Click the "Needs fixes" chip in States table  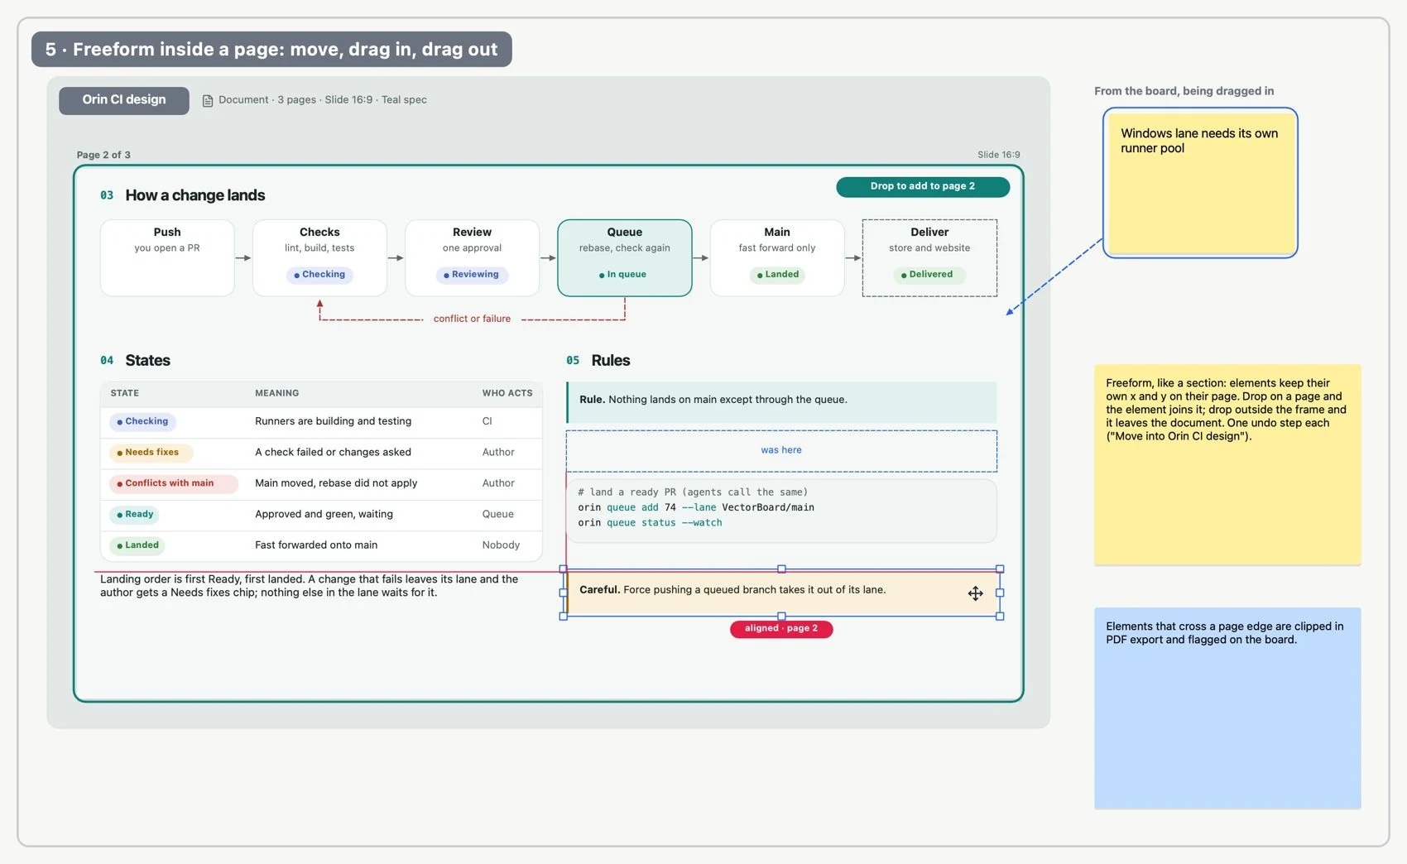coord(150,453)
